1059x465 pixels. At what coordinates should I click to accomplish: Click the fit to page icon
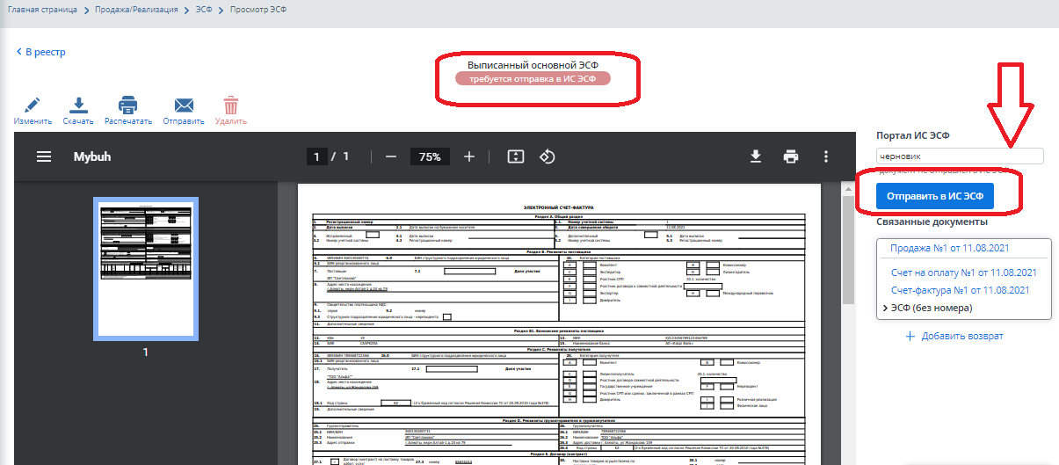516,156
